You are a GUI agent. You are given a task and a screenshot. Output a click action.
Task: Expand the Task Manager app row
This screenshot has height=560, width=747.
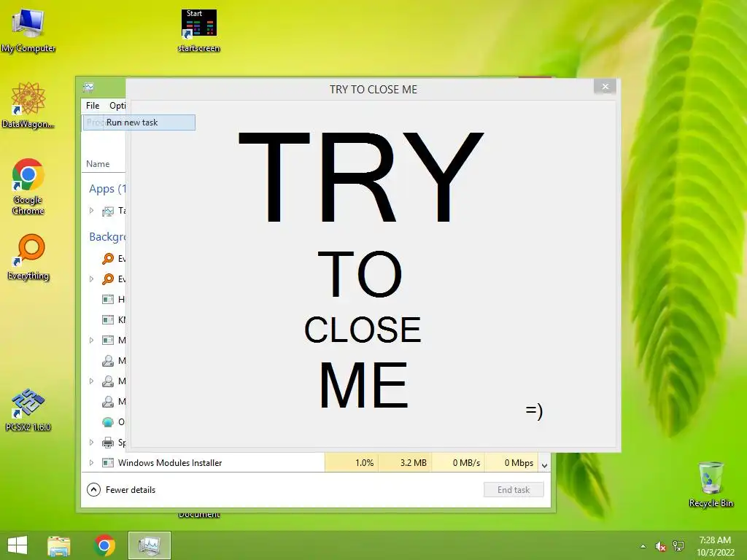91,211
